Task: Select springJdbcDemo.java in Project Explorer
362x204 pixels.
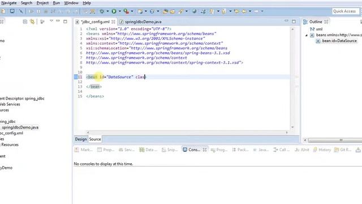Action: (x=20, y=127)
